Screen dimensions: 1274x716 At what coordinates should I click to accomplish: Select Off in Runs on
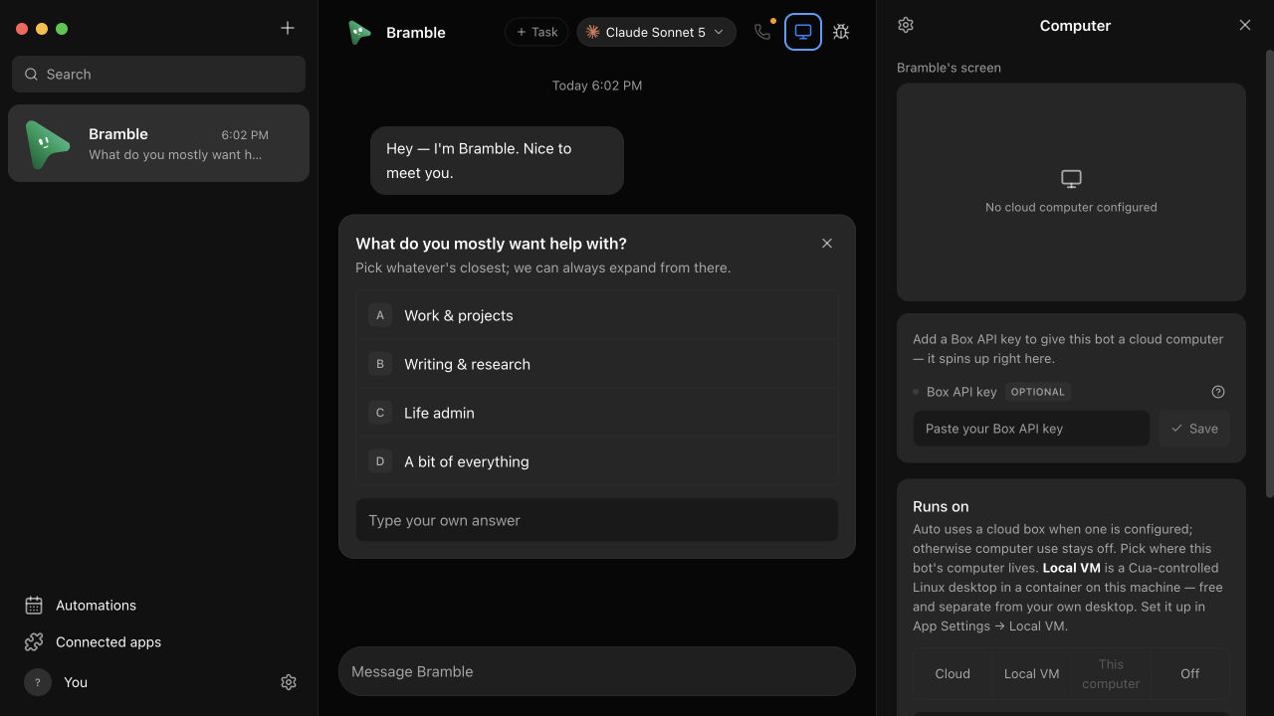(1189, 673)
